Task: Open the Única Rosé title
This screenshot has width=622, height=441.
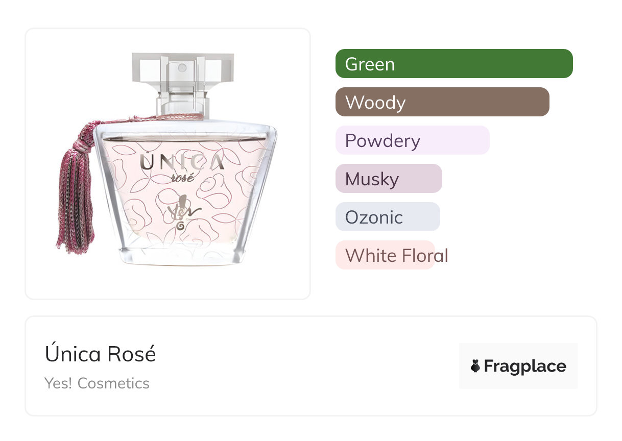Action: [x=100, y=354]
